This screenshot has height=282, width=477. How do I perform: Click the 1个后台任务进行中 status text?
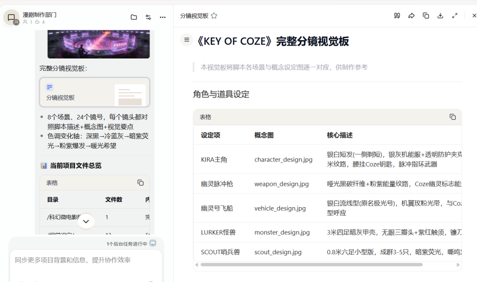[127, 244]
